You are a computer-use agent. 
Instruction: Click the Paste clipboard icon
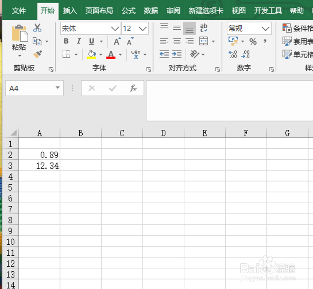coord(19,33)
